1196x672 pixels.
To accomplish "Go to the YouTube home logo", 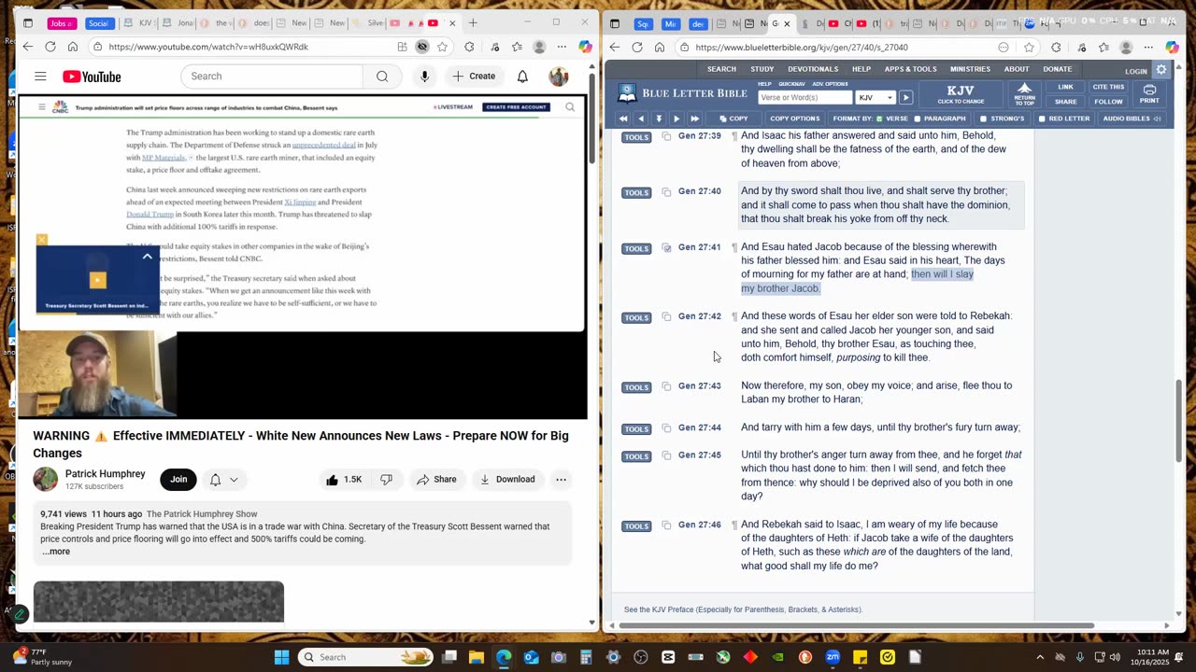I will click(x=92, y=77).
